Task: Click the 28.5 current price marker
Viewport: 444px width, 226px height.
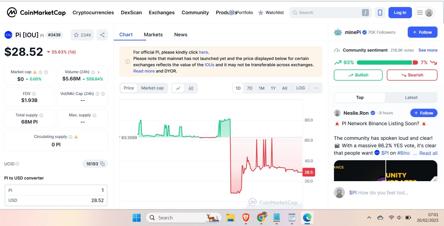Action: [x=309, y=172]
